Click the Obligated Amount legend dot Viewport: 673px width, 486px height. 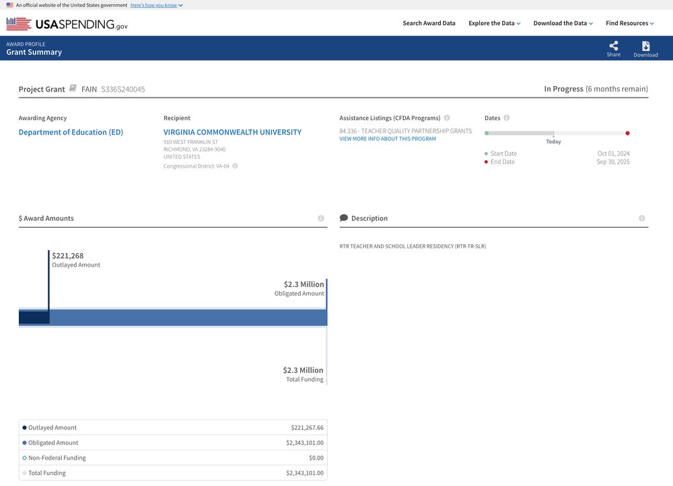point(24,443)
